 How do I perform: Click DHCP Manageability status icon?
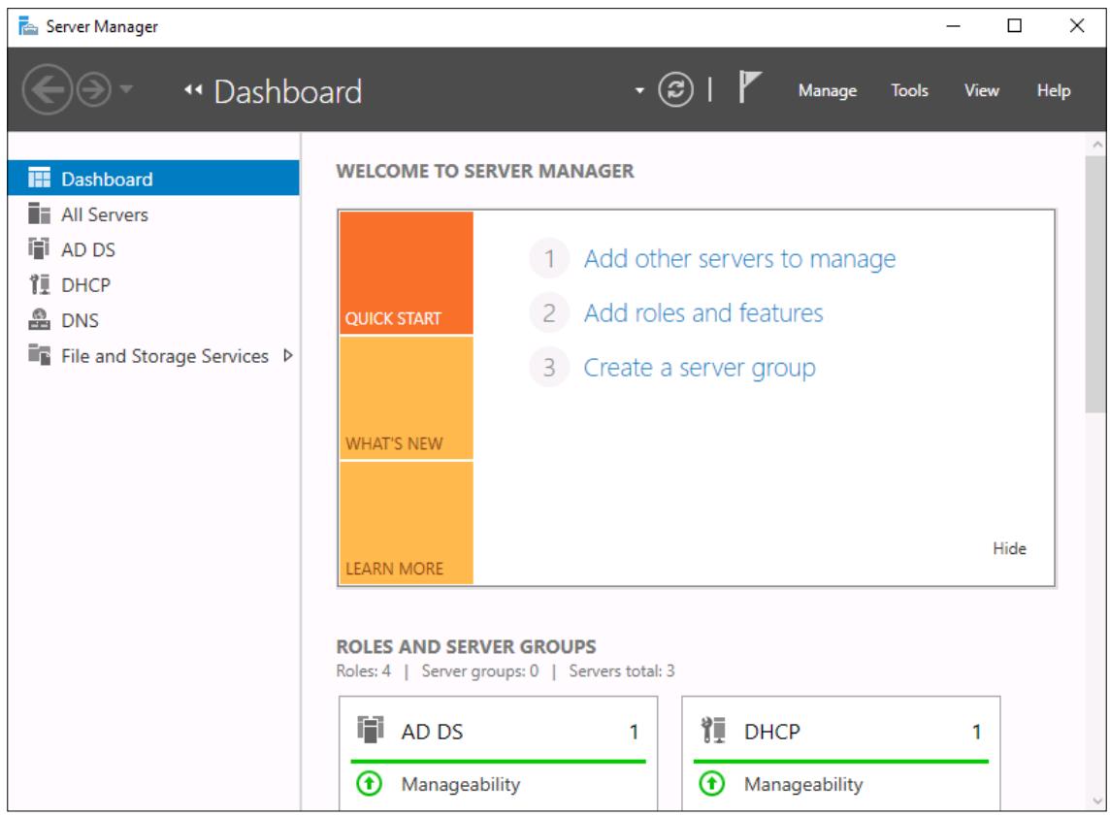(x=711, y=784)
